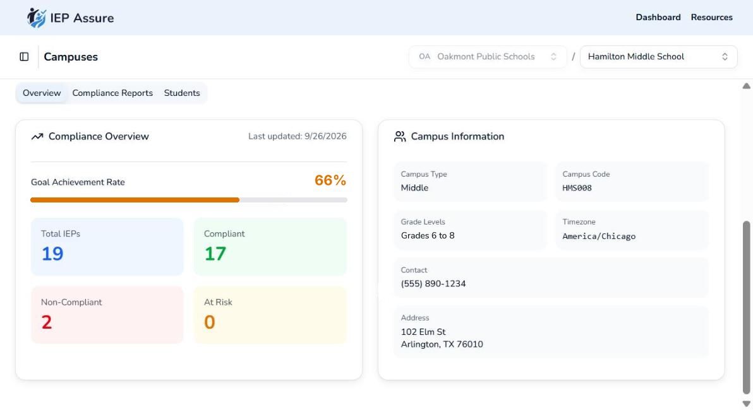This screenshot has height=410, width=753.
Task: Click the IEP Assure brand name
Action: coord(82,18)
